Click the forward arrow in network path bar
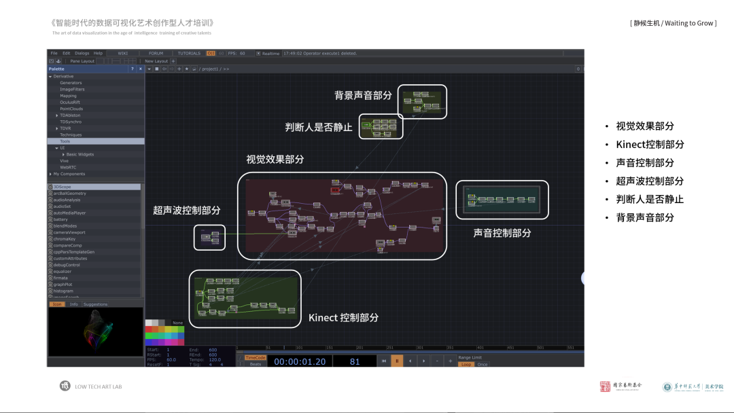 pos(172,69)
